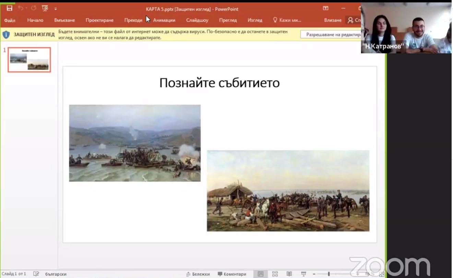453x278 pixels.
Task: Click the Save icon in quick access toolbar
Action: point(10,8)
